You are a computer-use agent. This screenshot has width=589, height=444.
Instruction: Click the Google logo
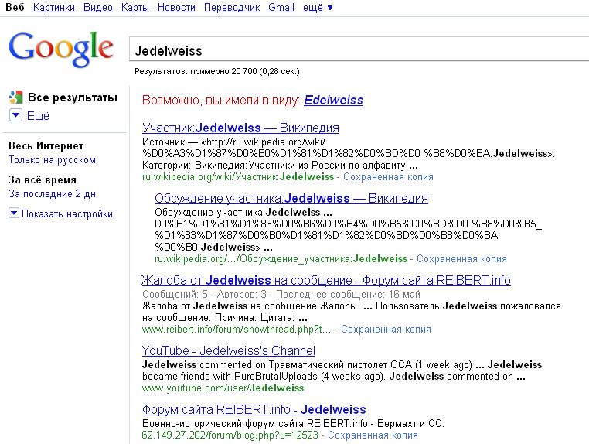61,49
